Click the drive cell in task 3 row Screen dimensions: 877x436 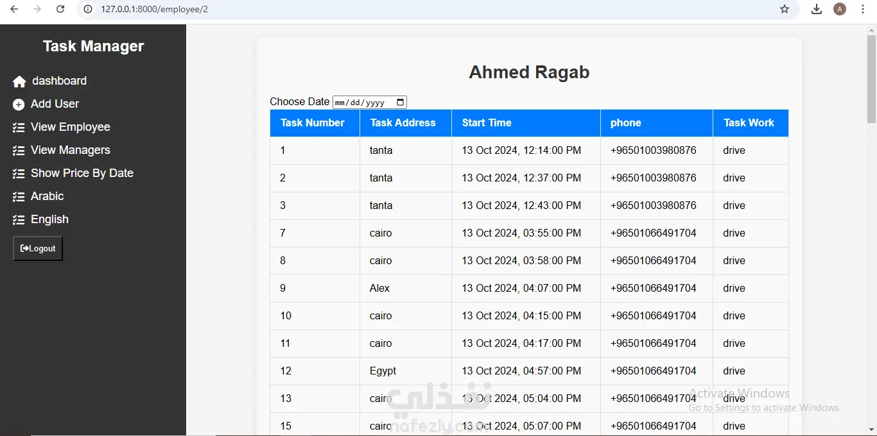pos(751,206)
